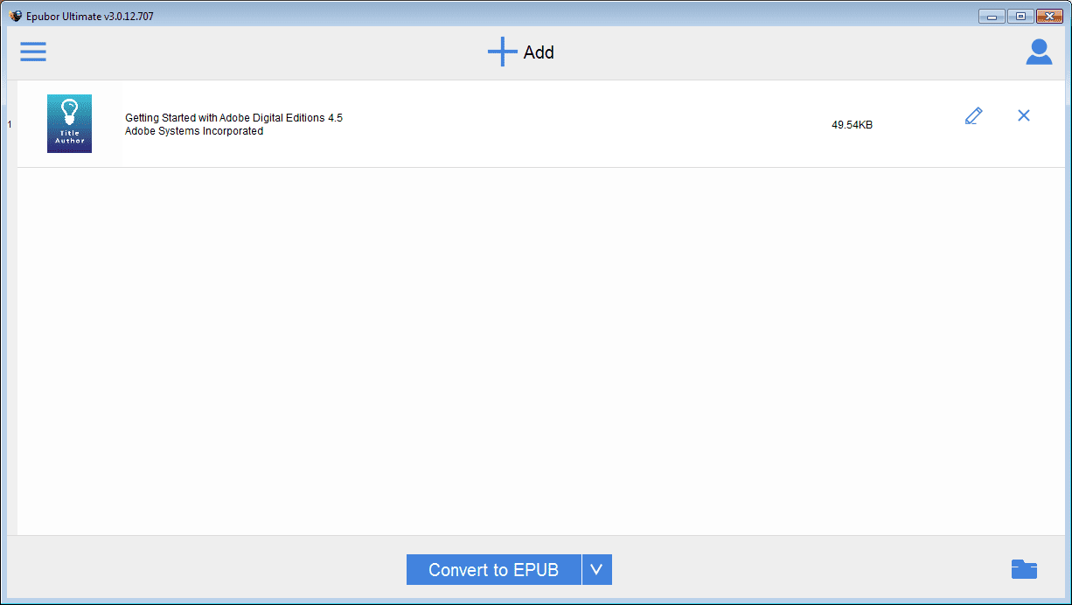Click the Convert to EPUB button
The height and width of the screenshot is (605, 1072).
coord(493,570)
